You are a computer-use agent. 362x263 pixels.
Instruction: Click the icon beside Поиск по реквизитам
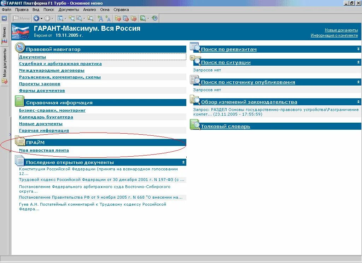195,47
